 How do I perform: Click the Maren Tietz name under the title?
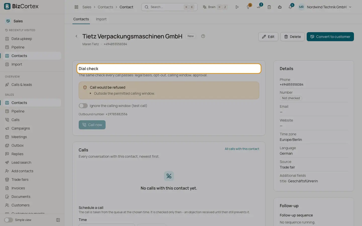pyautogui.click(x=90, y=44)
